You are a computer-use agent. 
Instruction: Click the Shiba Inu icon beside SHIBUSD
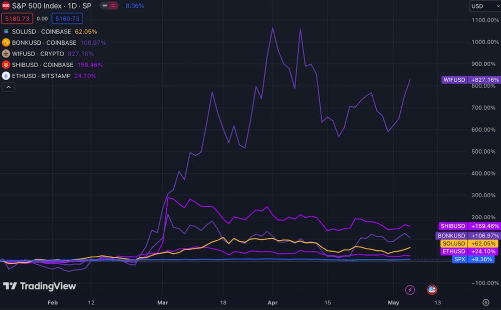[6, 65]
